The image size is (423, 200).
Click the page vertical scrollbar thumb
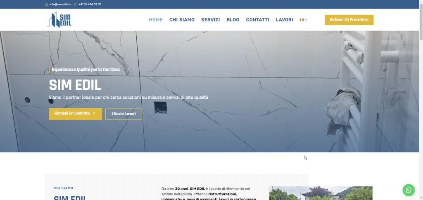point(421,22)
